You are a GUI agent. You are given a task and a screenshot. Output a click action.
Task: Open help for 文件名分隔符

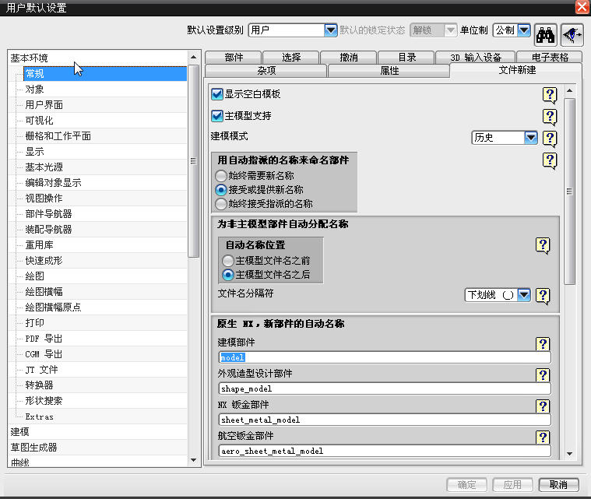543,296
